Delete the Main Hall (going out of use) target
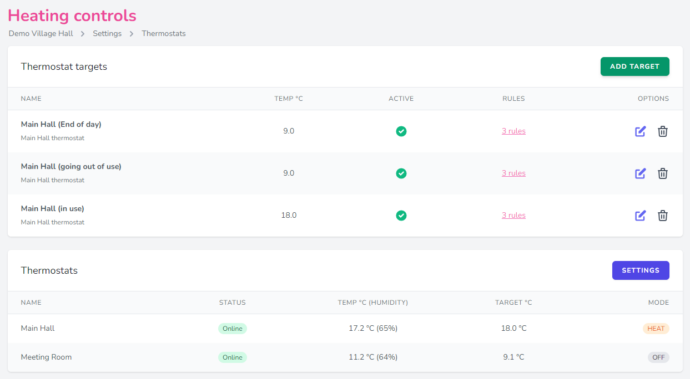 (662, 173)
